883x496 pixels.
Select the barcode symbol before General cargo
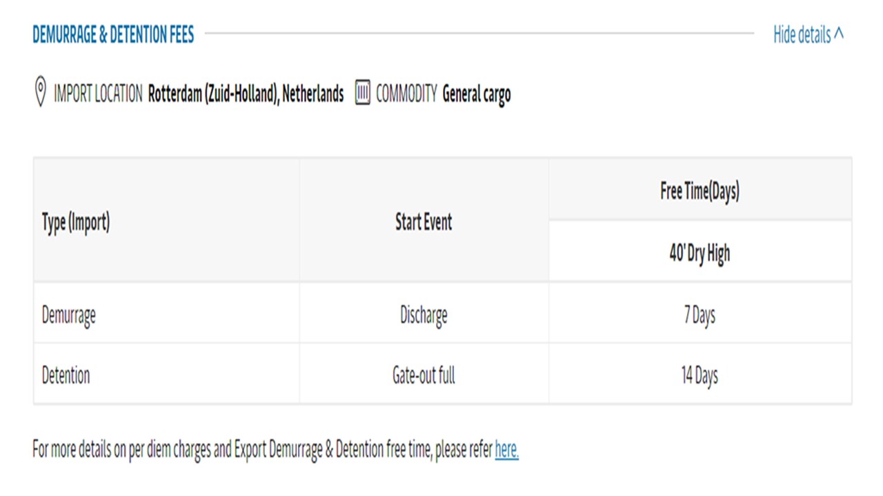[x=362, y=93]
